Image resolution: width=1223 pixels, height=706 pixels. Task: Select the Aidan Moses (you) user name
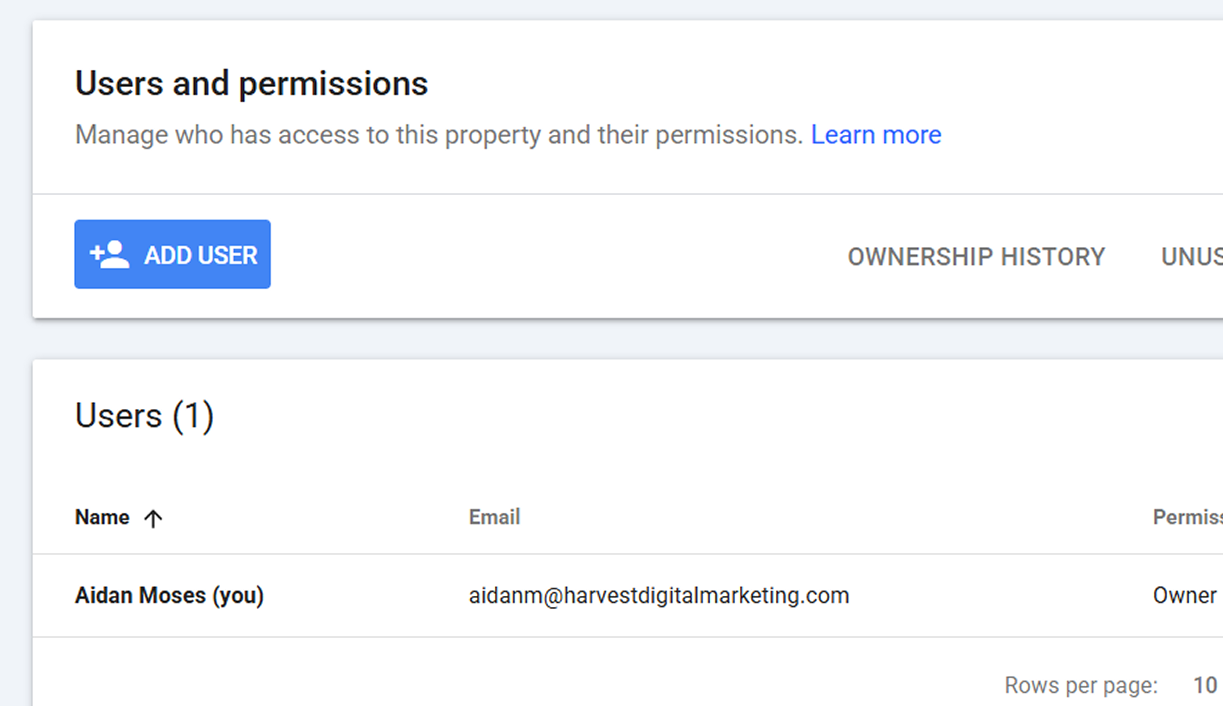pos(169,595)
